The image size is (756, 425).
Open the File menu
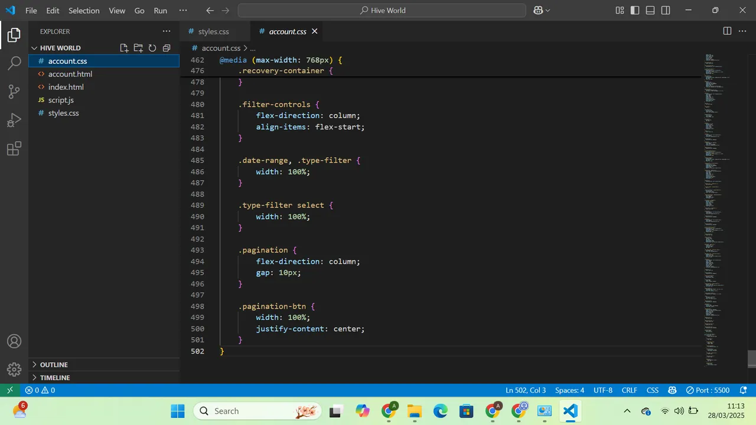(31, 11)
